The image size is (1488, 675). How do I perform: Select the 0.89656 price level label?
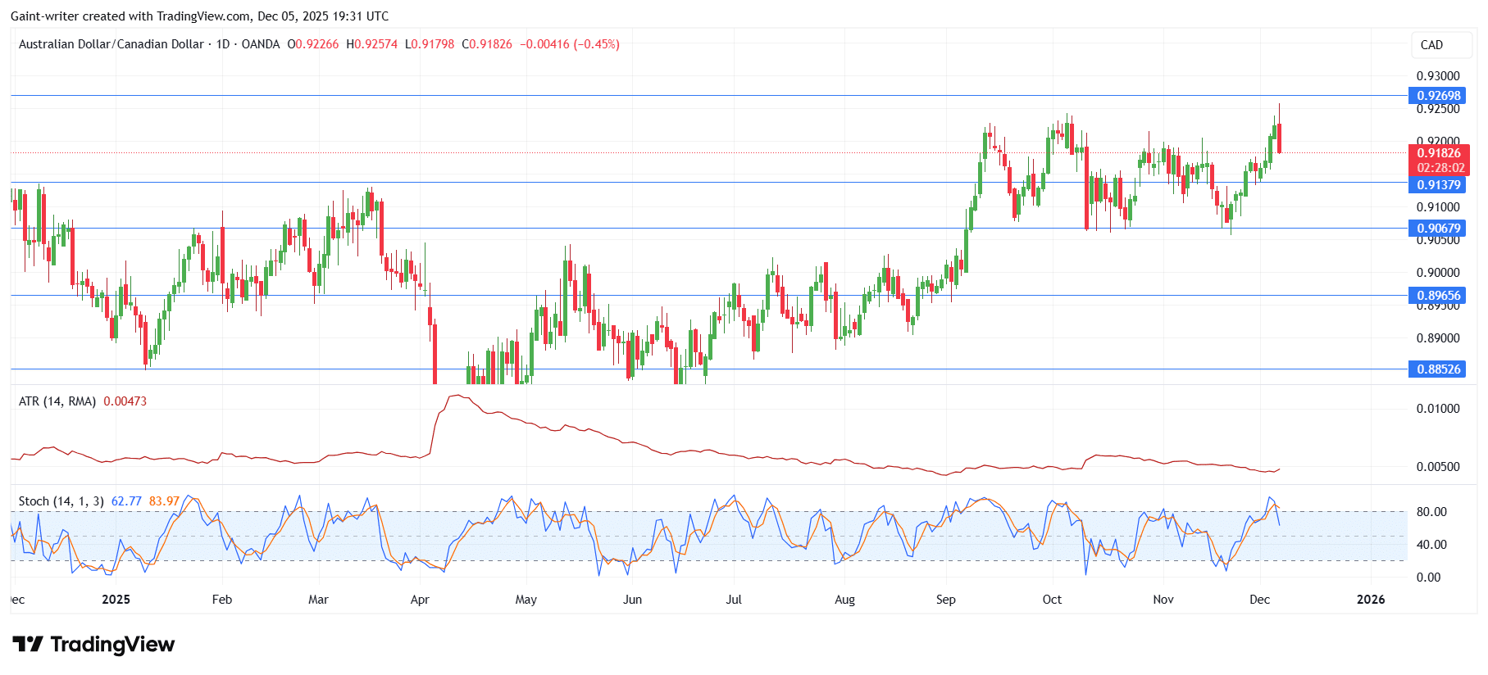coord(1439,296)
